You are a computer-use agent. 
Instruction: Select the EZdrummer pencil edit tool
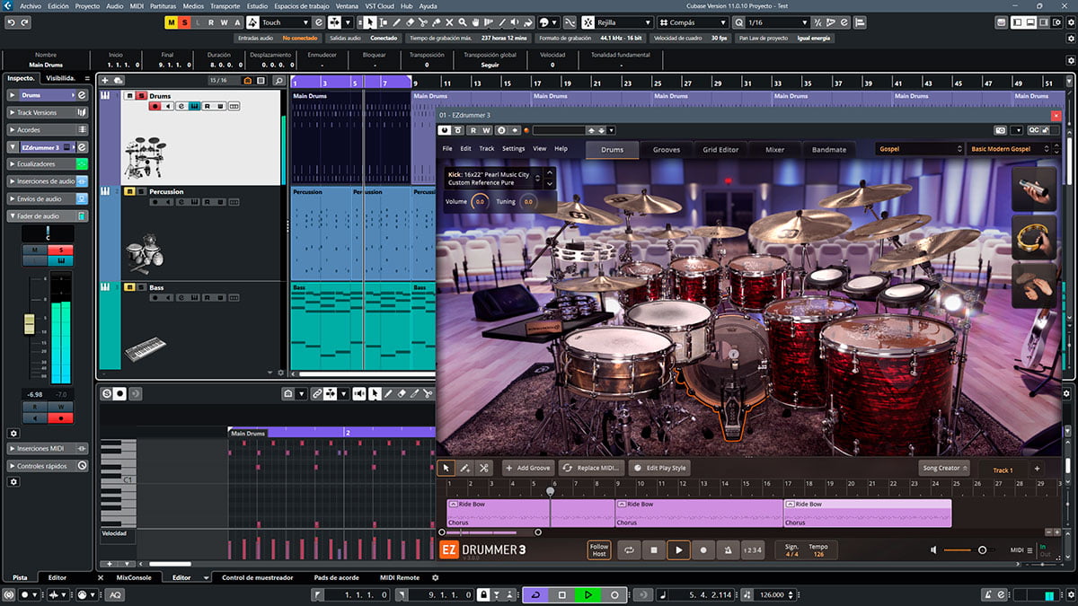tap(465, 468)
